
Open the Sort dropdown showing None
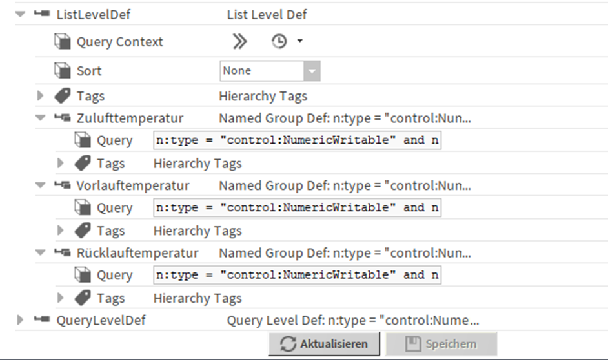pos(270,71)
